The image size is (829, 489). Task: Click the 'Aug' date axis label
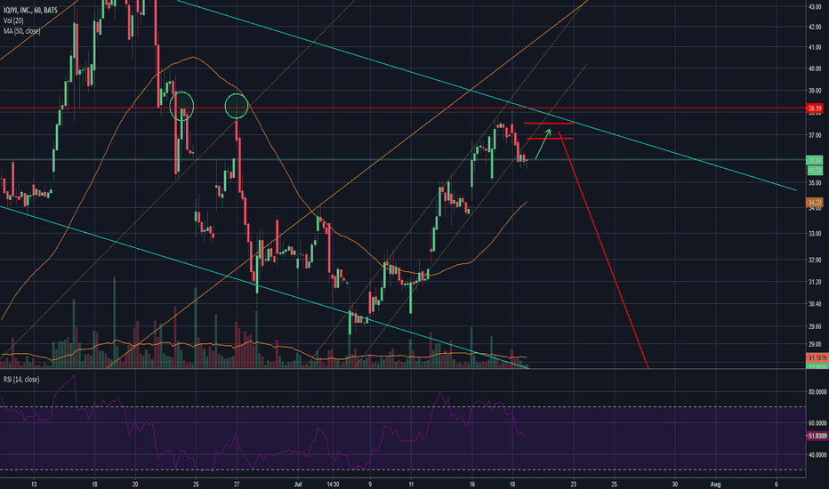point(715,484)
